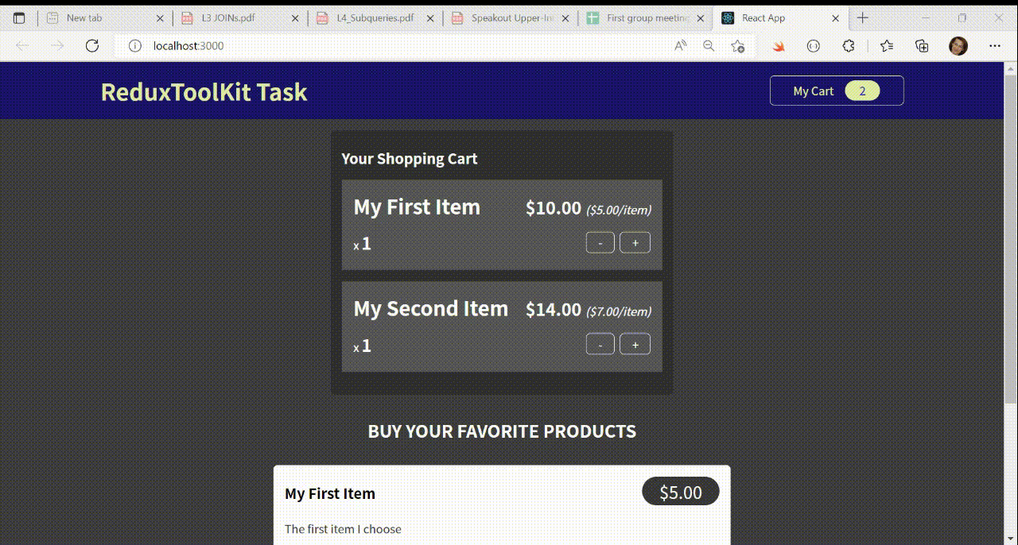Toggle add-to-favorites star for this page
Screen dimensions: 1018x545
click(x=737, y=45)
